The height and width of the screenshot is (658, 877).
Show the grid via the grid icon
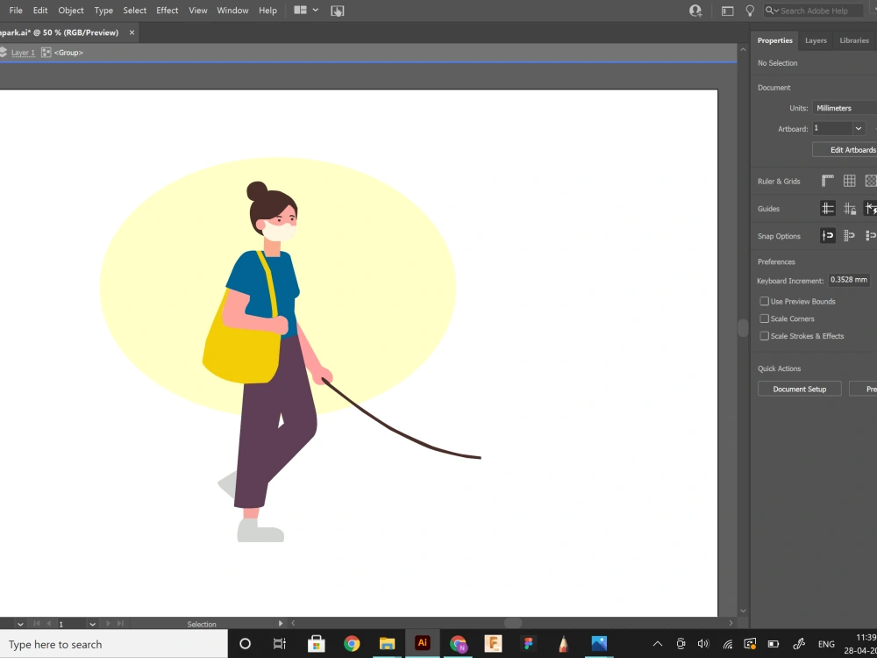(x=849, y=181)
